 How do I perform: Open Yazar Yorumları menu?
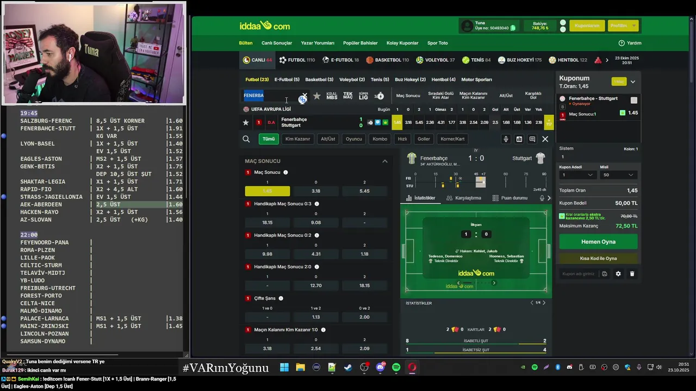[318, 43]
